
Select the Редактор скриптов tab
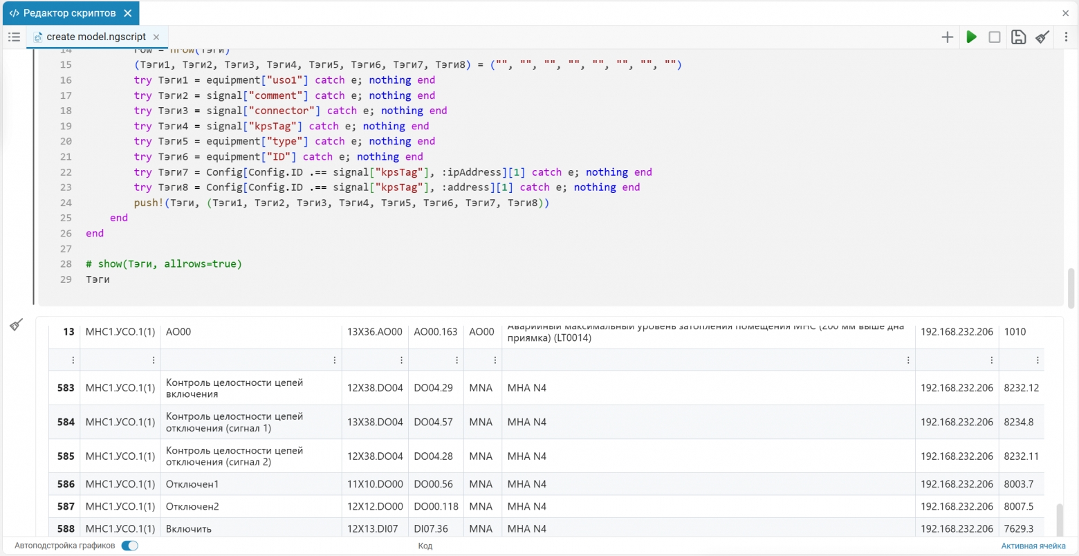coord(69,13)
